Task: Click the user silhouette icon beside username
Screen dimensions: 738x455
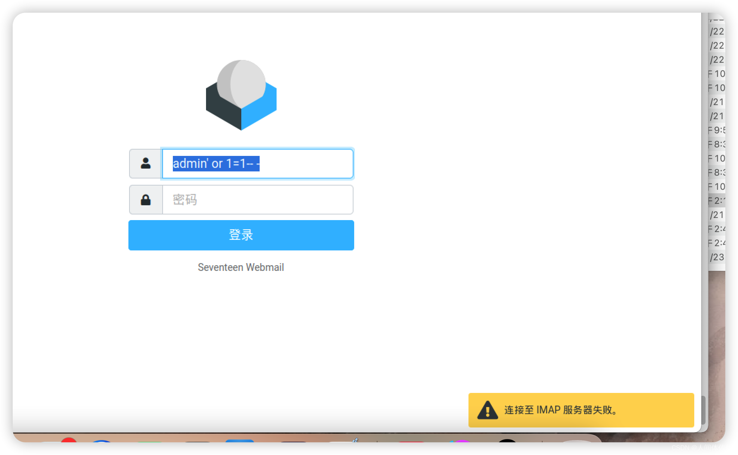Action: coord(146,163)
